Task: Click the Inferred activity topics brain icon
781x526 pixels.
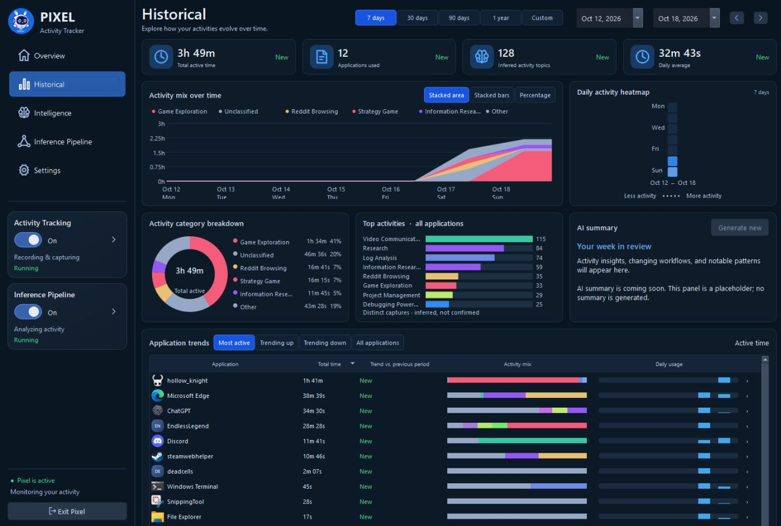Action: tap(482, 57)
